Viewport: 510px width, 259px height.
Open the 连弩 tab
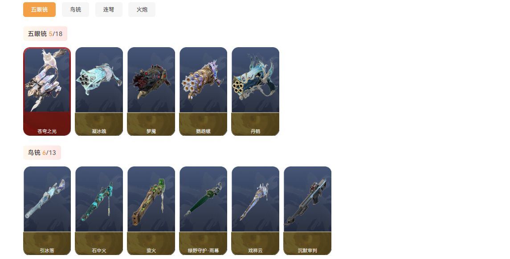click(x=109, y=9)
